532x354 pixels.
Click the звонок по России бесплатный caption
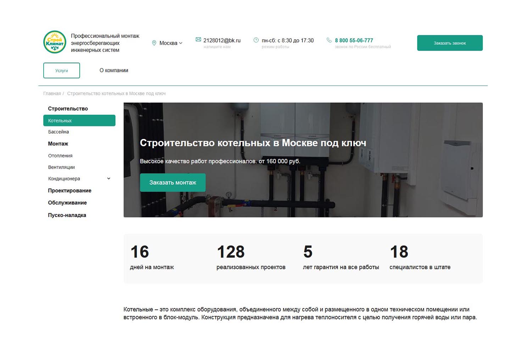click(x=363, y=47)
